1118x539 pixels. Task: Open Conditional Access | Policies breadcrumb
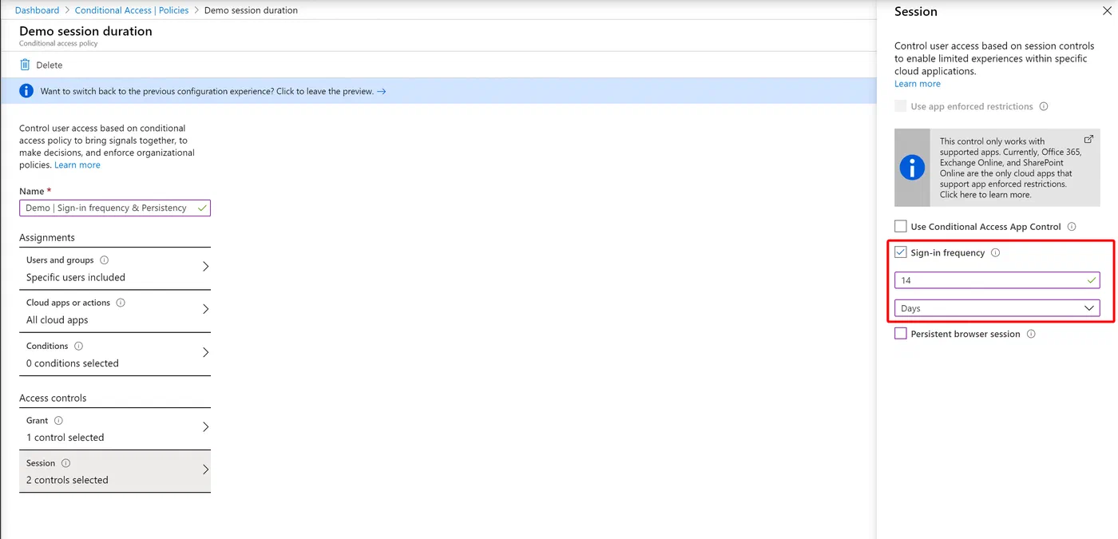(132, 10)
